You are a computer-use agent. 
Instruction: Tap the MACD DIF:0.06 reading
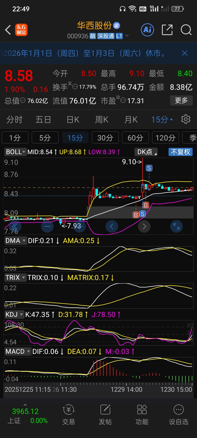coord(48,351)
